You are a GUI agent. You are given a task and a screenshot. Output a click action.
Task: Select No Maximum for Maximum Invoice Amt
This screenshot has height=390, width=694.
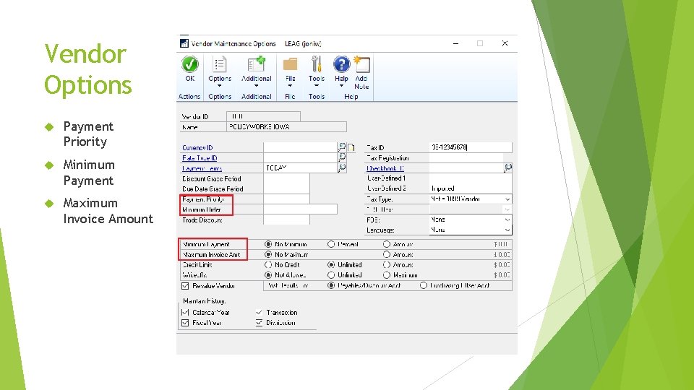[268, 255]
